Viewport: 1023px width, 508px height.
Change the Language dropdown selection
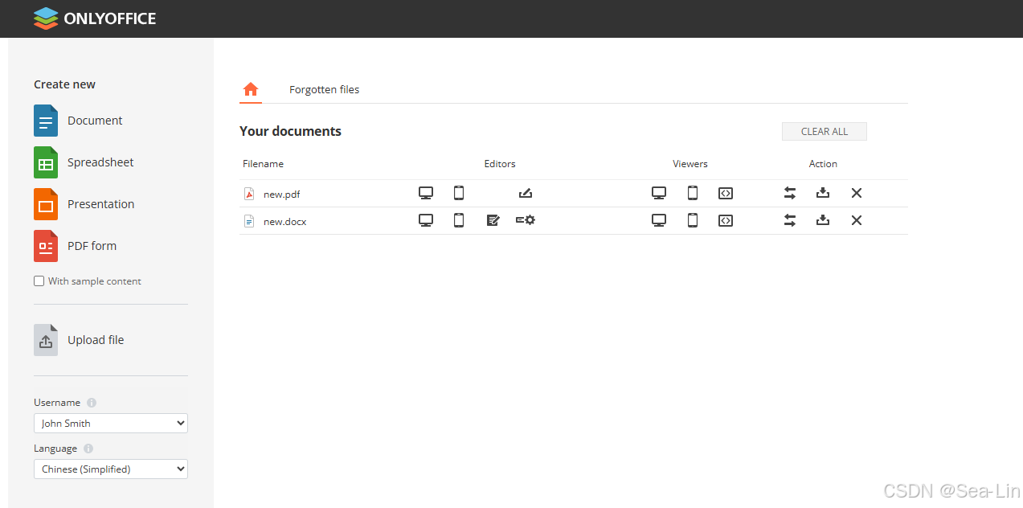110,469
